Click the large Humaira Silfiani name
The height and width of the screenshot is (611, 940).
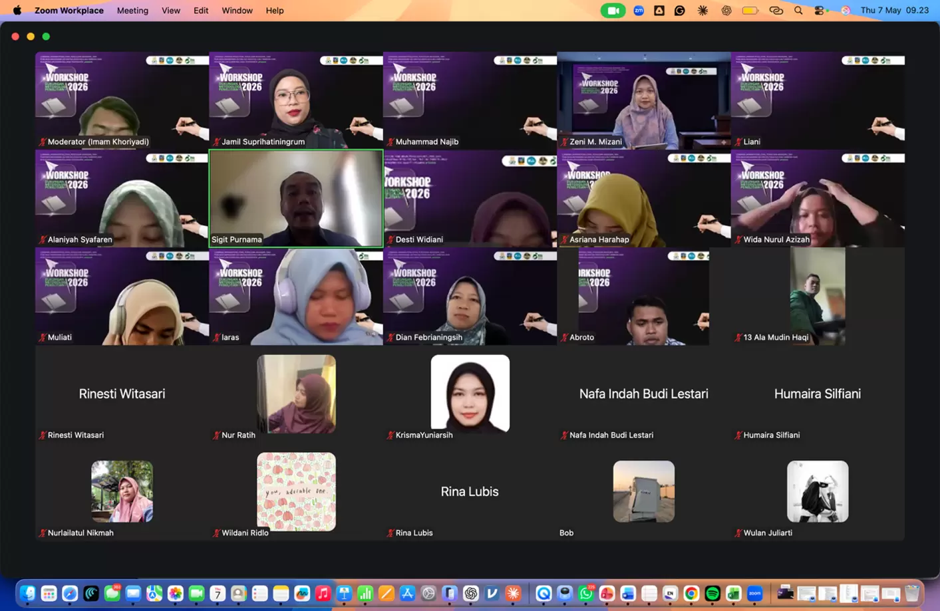coord(818,394)
